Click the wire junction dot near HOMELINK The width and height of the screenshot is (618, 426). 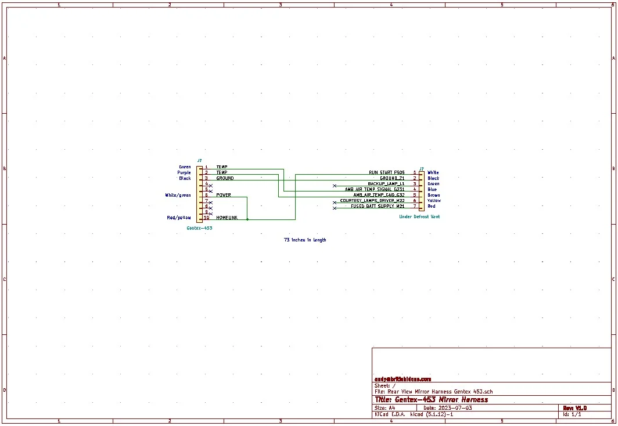point(247,219)
